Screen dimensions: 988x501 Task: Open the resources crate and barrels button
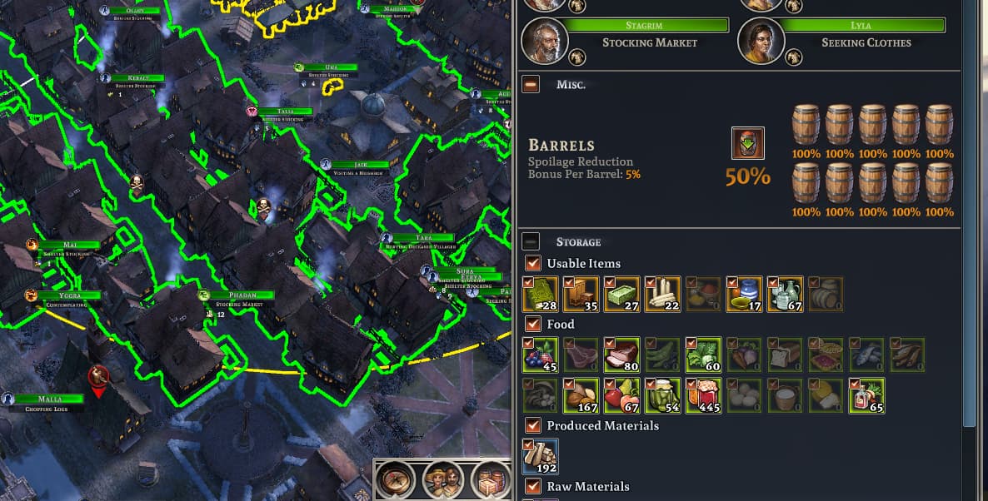[x=491, y=480]
